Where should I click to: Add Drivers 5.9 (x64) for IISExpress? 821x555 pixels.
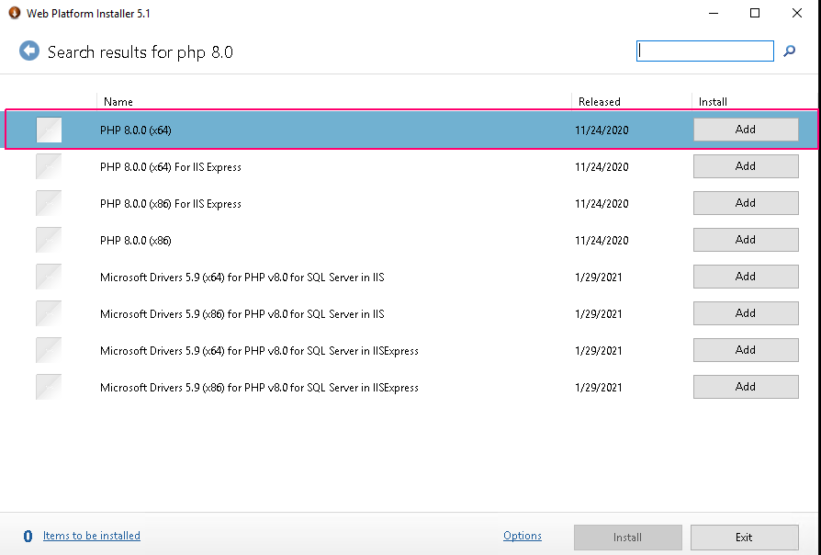746,349
